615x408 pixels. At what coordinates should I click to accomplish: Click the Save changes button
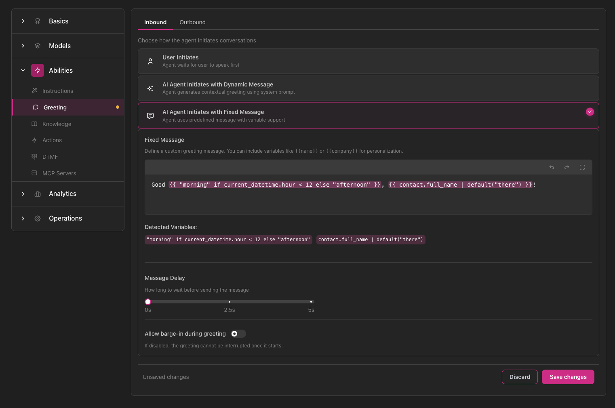(568, 377)
